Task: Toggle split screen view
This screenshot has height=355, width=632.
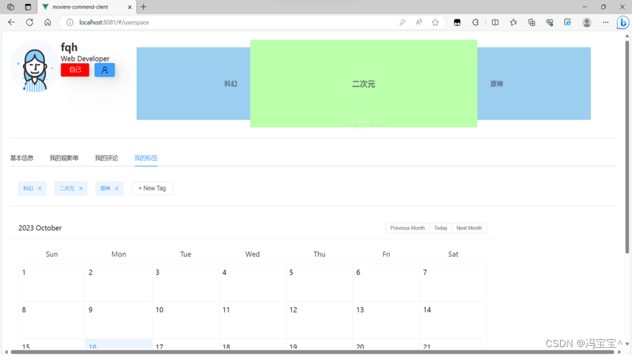Action: 495,22
